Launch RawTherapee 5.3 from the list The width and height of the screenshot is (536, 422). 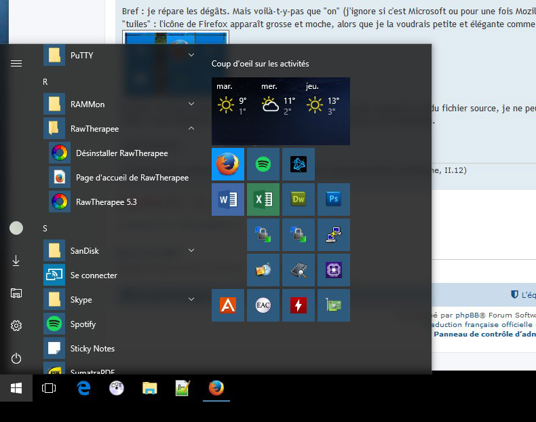point(107,202)
